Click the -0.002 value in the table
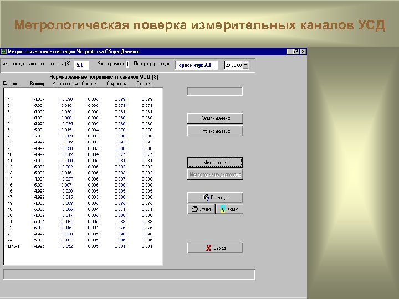The height and width of the screenshot is (299, 399). tap(67, 167)
